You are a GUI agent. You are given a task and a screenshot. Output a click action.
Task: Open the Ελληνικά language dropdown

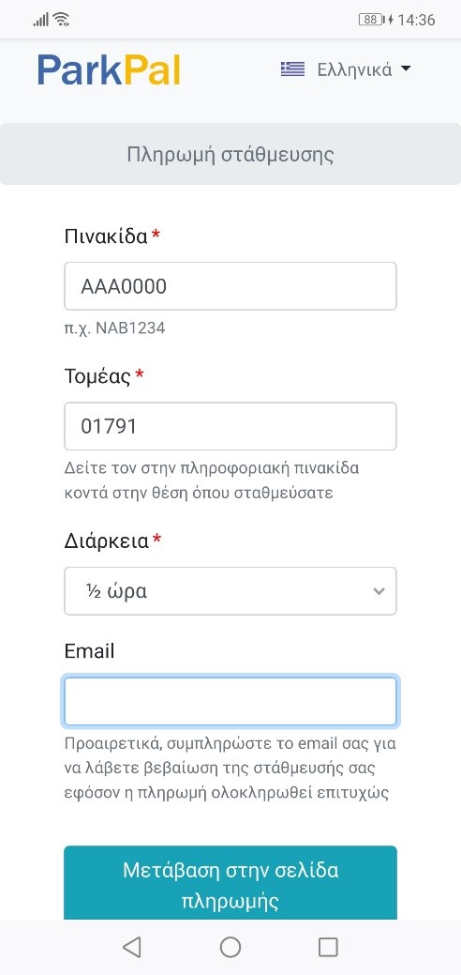[346, 69]
